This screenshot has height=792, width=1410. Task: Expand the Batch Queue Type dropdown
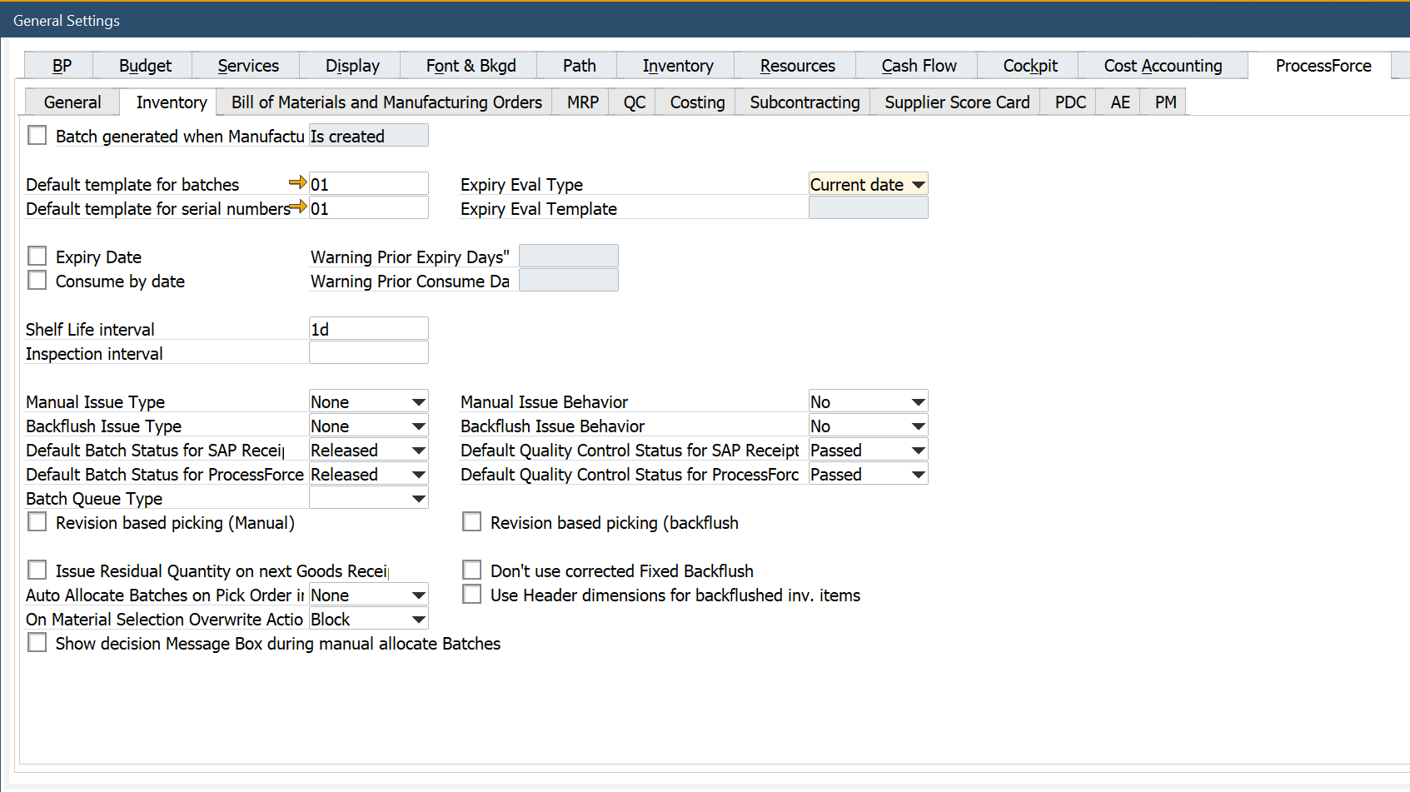pyautogui.click(x=418, y=498)
